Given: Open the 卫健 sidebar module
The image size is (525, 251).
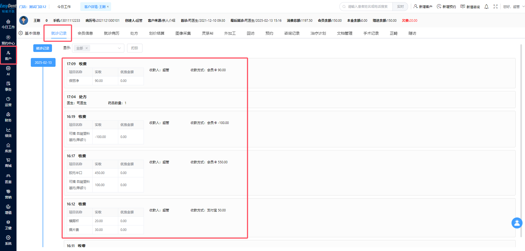Looking at the screenshot, I should [x=8, y=225].
